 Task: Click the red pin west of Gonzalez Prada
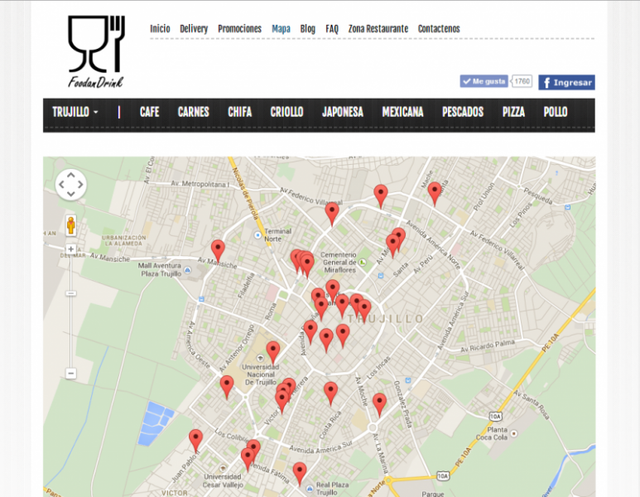pos(379,403)
